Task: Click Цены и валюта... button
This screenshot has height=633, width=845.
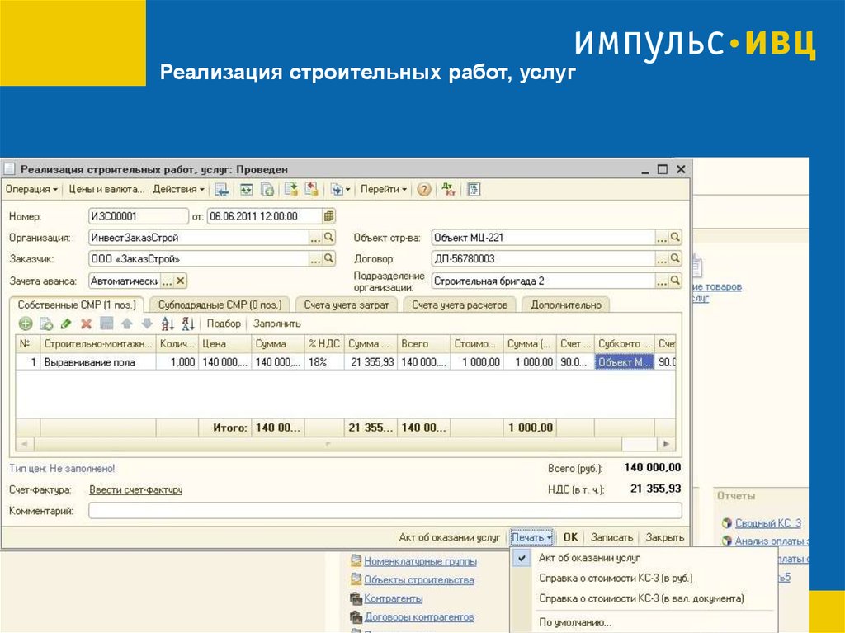Action: point(106,189)
